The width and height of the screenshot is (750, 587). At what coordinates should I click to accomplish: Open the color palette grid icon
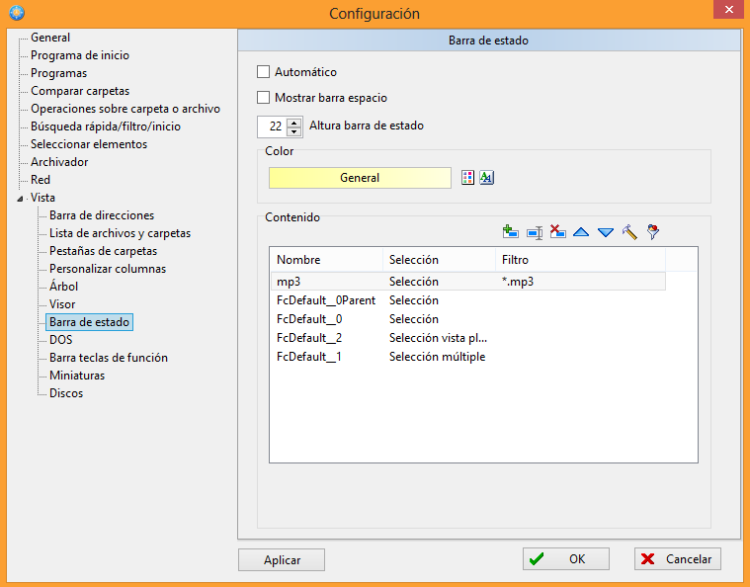point(467,178)
